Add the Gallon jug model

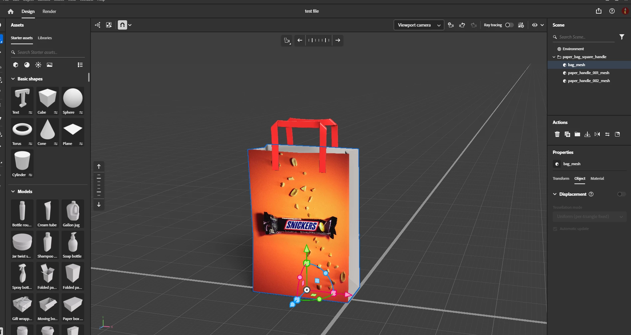coord(73,214)
